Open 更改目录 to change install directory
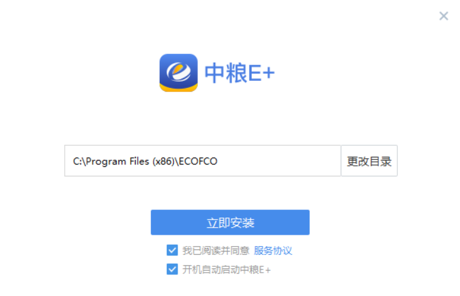The height and width of the screenshot is (296, 460). [369, 161]
